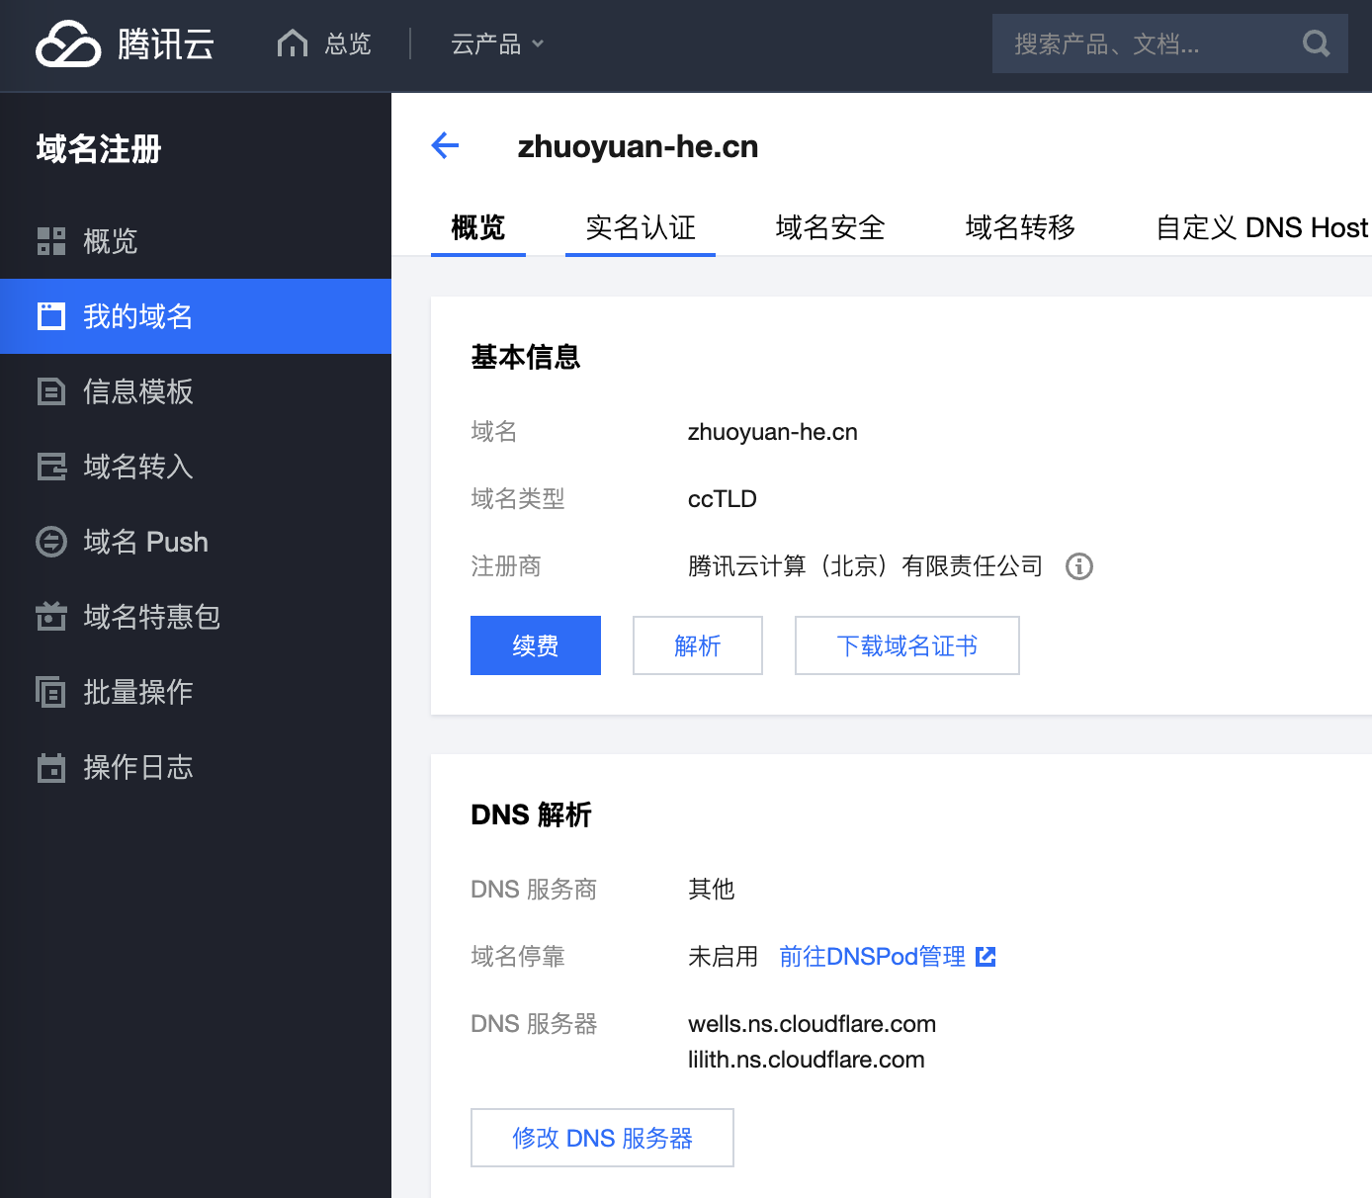Image resolution: width=1372 pixels, height=1198 pixels.
Task: Focus the 搜索产品、文档 search field
Action: 1170,43
